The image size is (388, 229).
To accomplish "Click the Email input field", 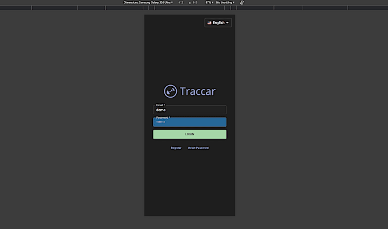I will (189, 110).
